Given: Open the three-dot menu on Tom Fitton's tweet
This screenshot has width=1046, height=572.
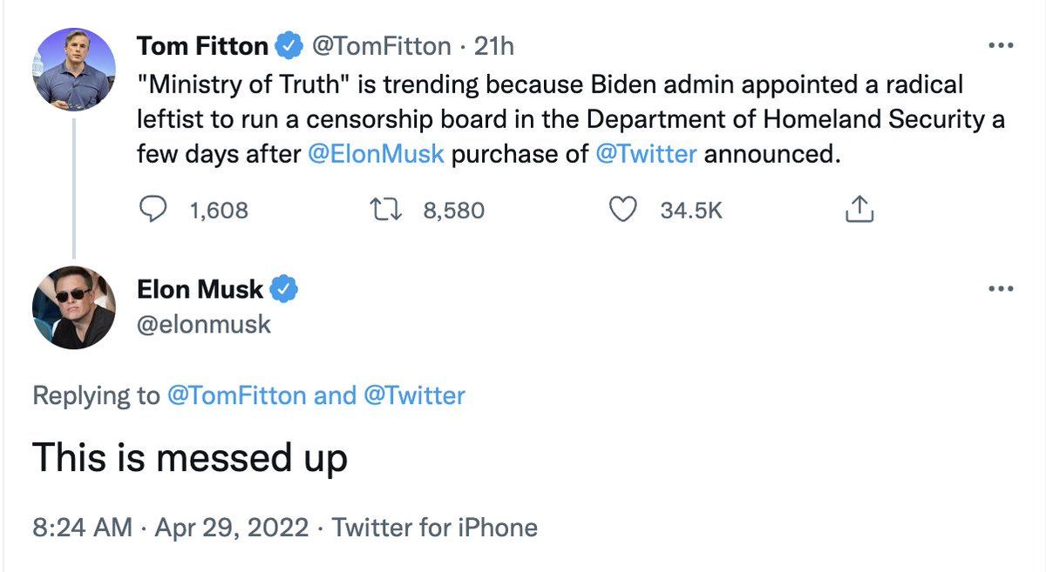Looking at the screenshot, I should (x=1001, y=45).
